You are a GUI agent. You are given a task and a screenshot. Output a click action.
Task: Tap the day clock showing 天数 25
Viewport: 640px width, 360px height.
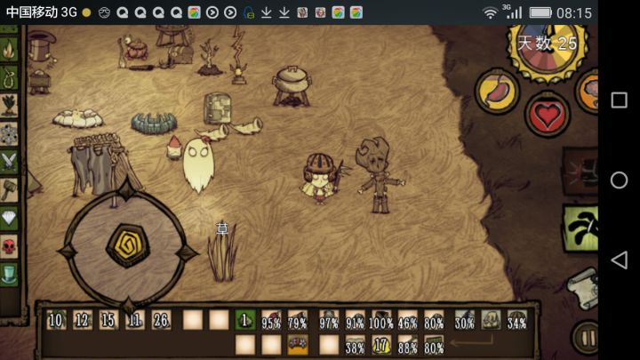tap(547, 51)
